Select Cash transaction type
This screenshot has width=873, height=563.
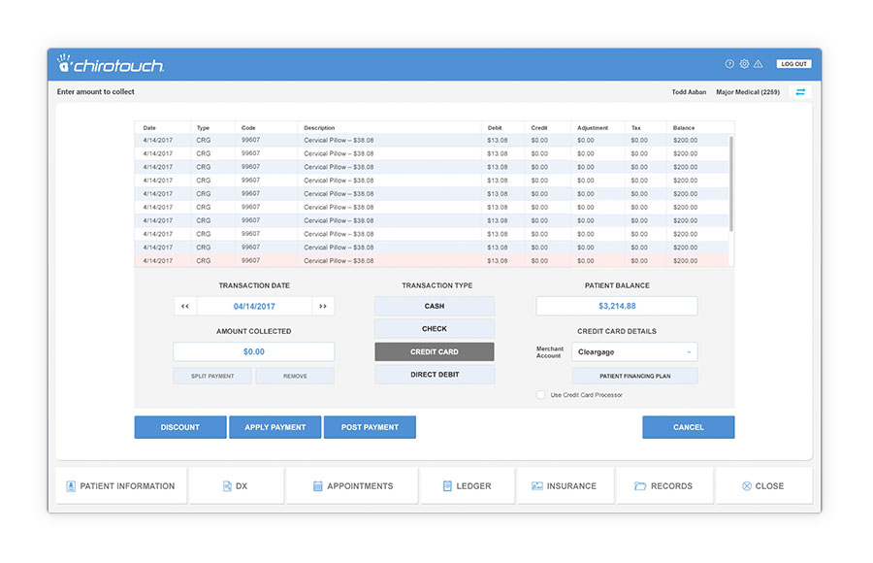click(434, 306)
